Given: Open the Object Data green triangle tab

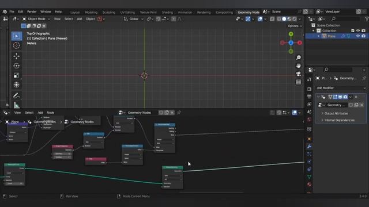Looking at the screenshot, I should 309,177.
